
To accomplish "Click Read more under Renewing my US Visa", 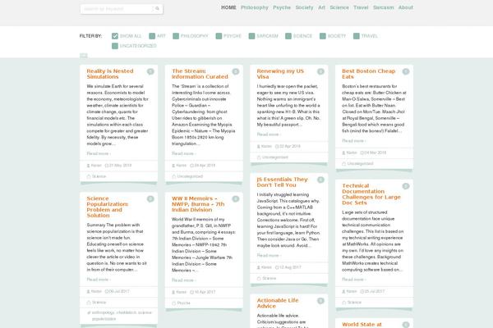I will tap(269, 134).
